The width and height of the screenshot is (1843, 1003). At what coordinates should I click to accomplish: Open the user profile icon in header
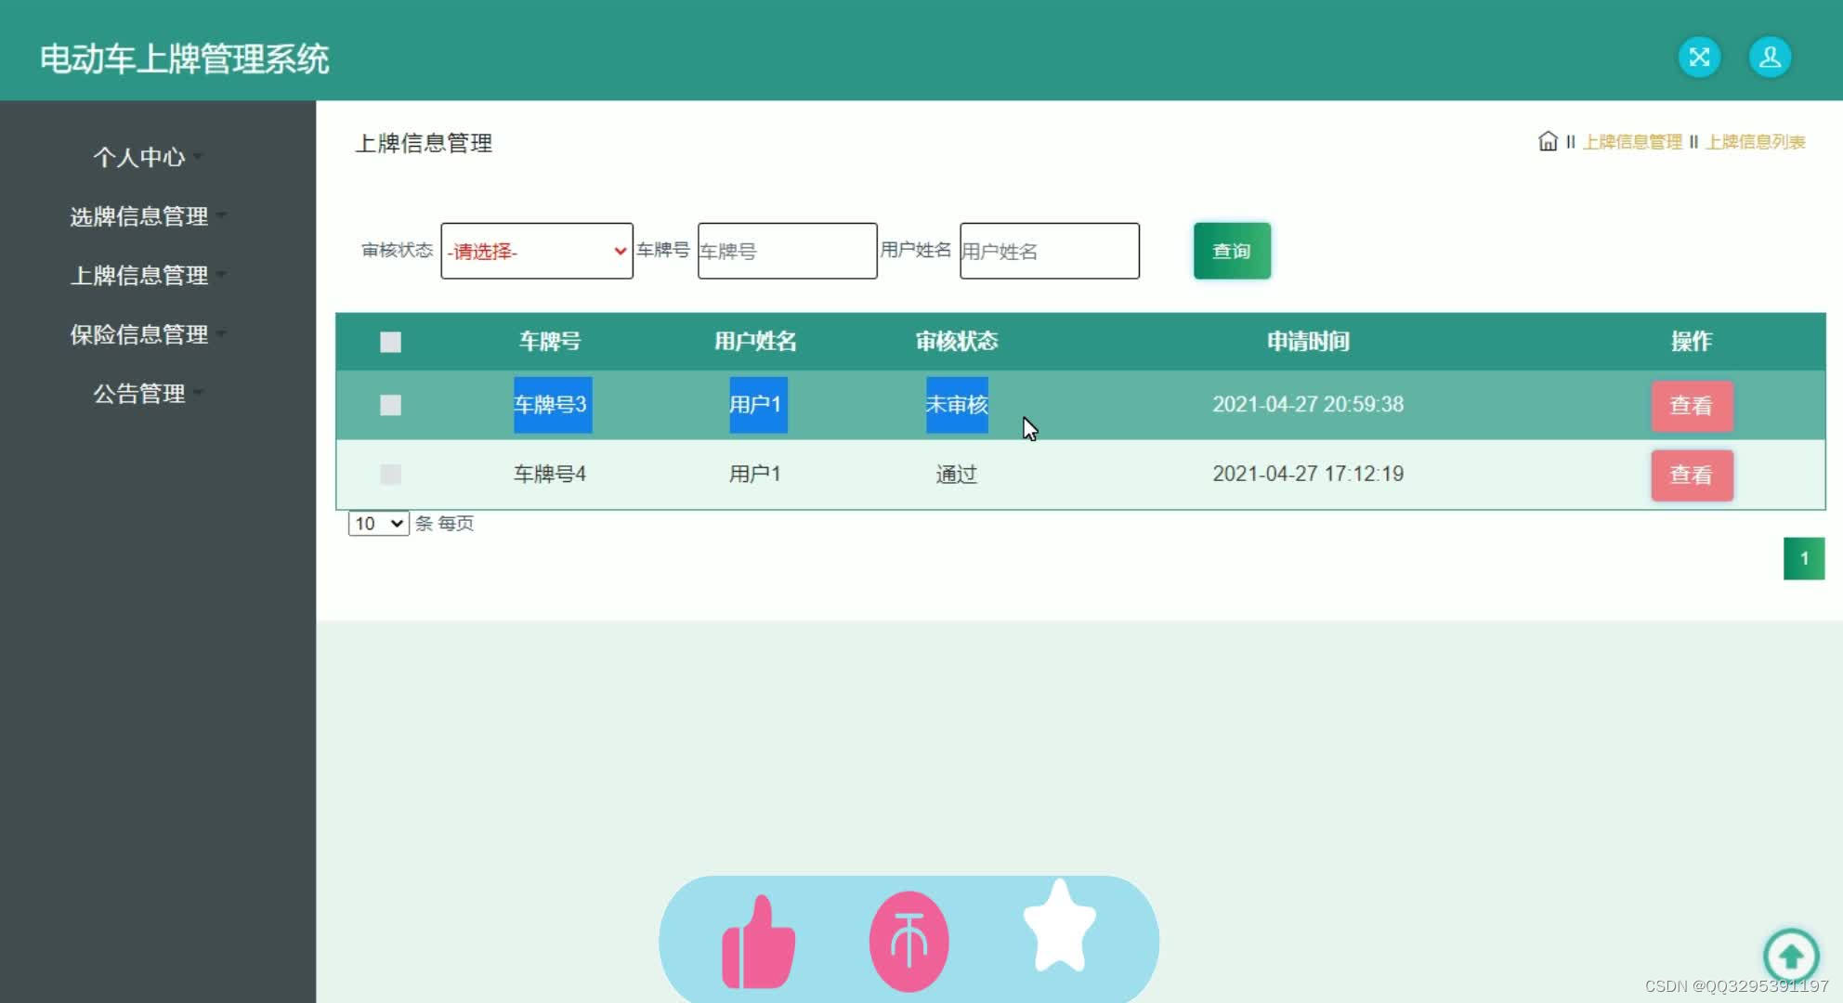click(x=1770, y=58)
